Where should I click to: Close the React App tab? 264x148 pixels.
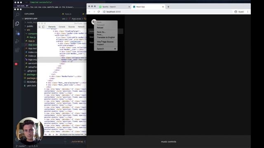[x=163, y=7]
